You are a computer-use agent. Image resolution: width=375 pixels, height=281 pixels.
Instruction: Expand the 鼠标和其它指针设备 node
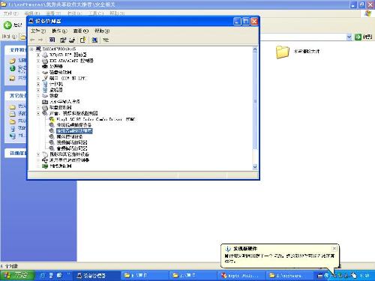click(38, 154)
